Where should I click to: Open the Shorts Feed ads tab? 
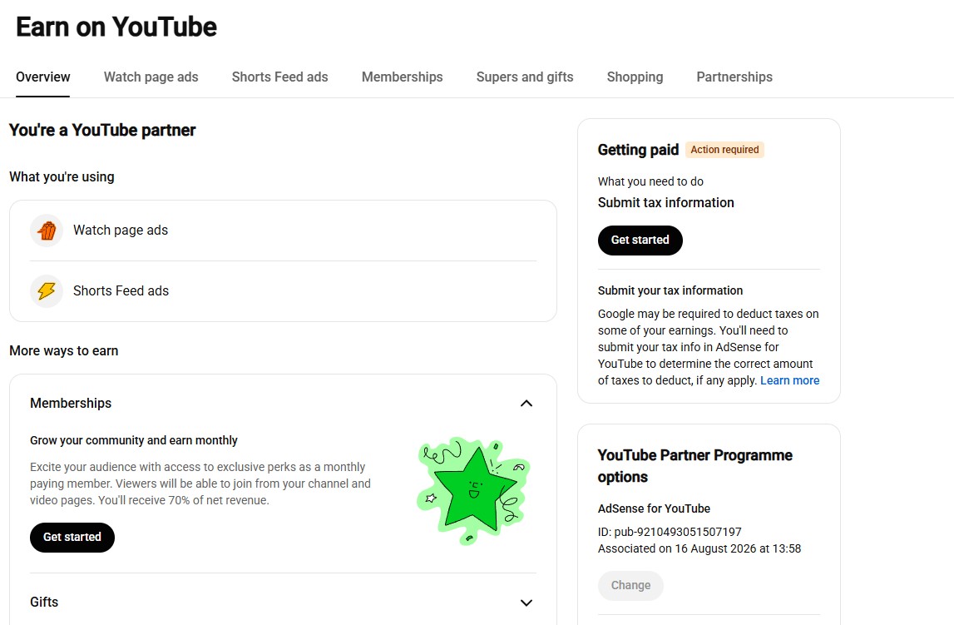click(x=279, y=77)
